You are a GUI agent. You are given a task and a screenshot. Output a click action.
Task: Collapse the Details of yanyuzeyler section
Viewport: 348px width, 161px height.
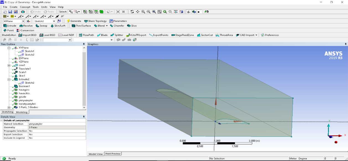[x=1, y=120]
